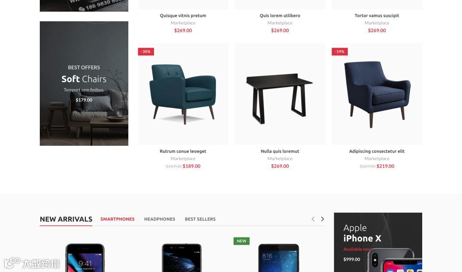Viewport: 462px width, 272px height.
Task: Click the Quisque vitnis pretum product title
Action: [183, 16]
